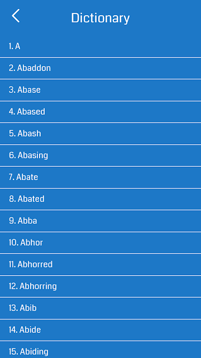Screen dimensions: 201x358
Task: View the Abated entry
Action: coord(100,199)
